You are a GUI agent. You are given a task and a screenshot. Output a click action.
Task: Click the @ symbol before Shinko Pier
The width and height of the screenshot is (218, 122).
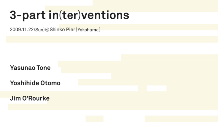pos(47,30)
